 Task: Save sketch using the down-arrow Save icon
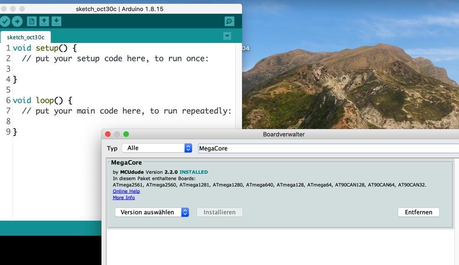click(x=56, y=21)
